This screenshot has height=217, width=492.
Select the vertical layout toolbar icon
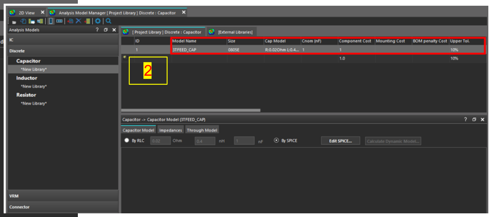click(51, 21)
